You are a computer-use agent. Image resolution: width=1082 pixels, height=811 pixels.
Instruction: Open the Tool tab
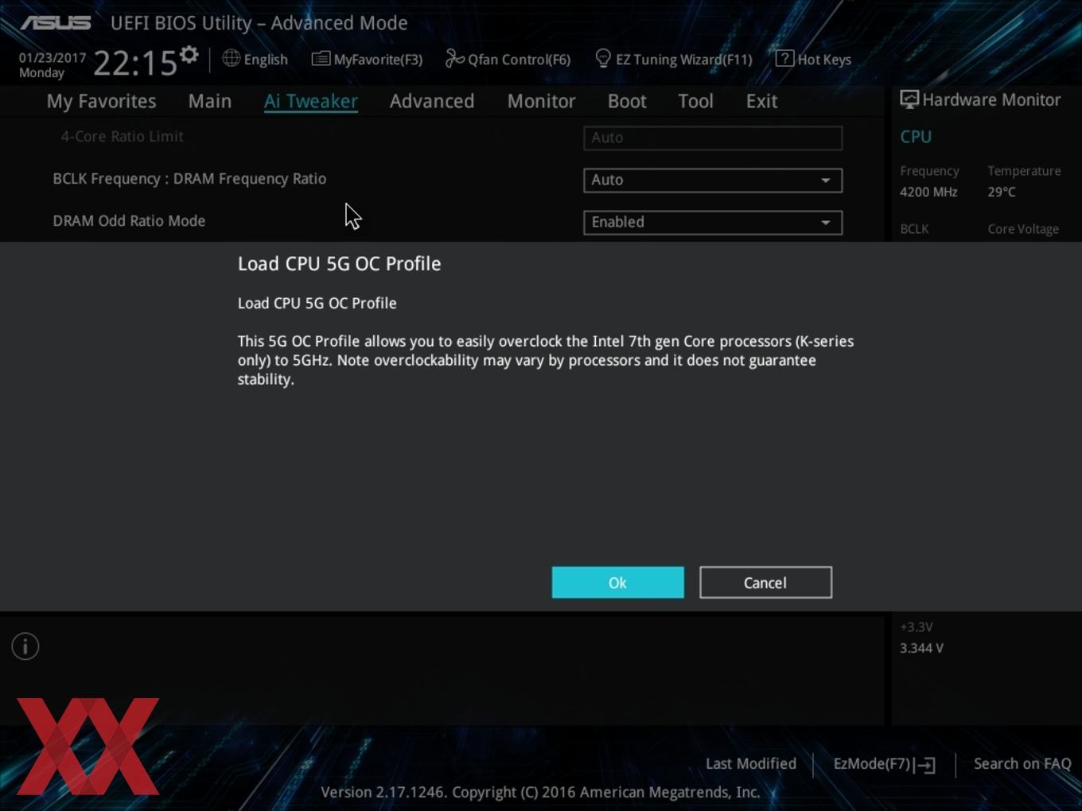tap(695, 101)
